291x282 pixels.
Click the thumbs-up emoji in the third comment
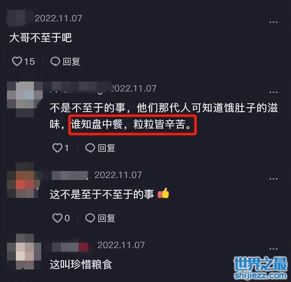(x=163, y=193)
